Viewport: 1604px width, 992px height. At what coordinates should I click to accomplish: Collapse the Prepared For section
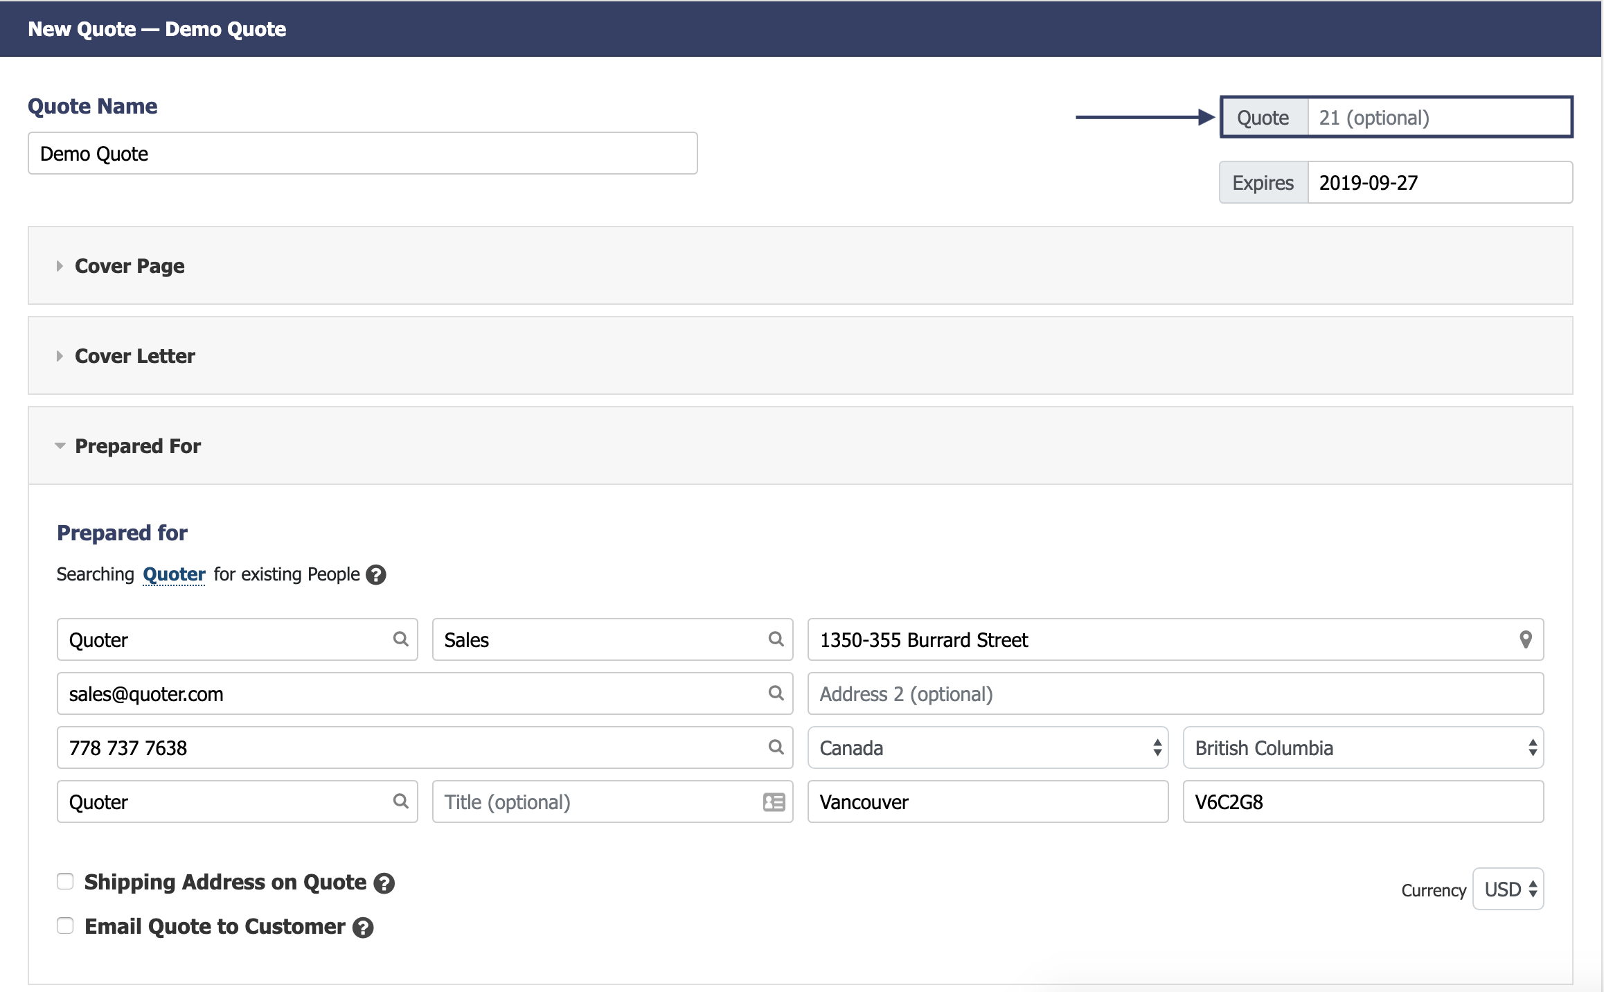pyautogui.click(x=137, y=446)
